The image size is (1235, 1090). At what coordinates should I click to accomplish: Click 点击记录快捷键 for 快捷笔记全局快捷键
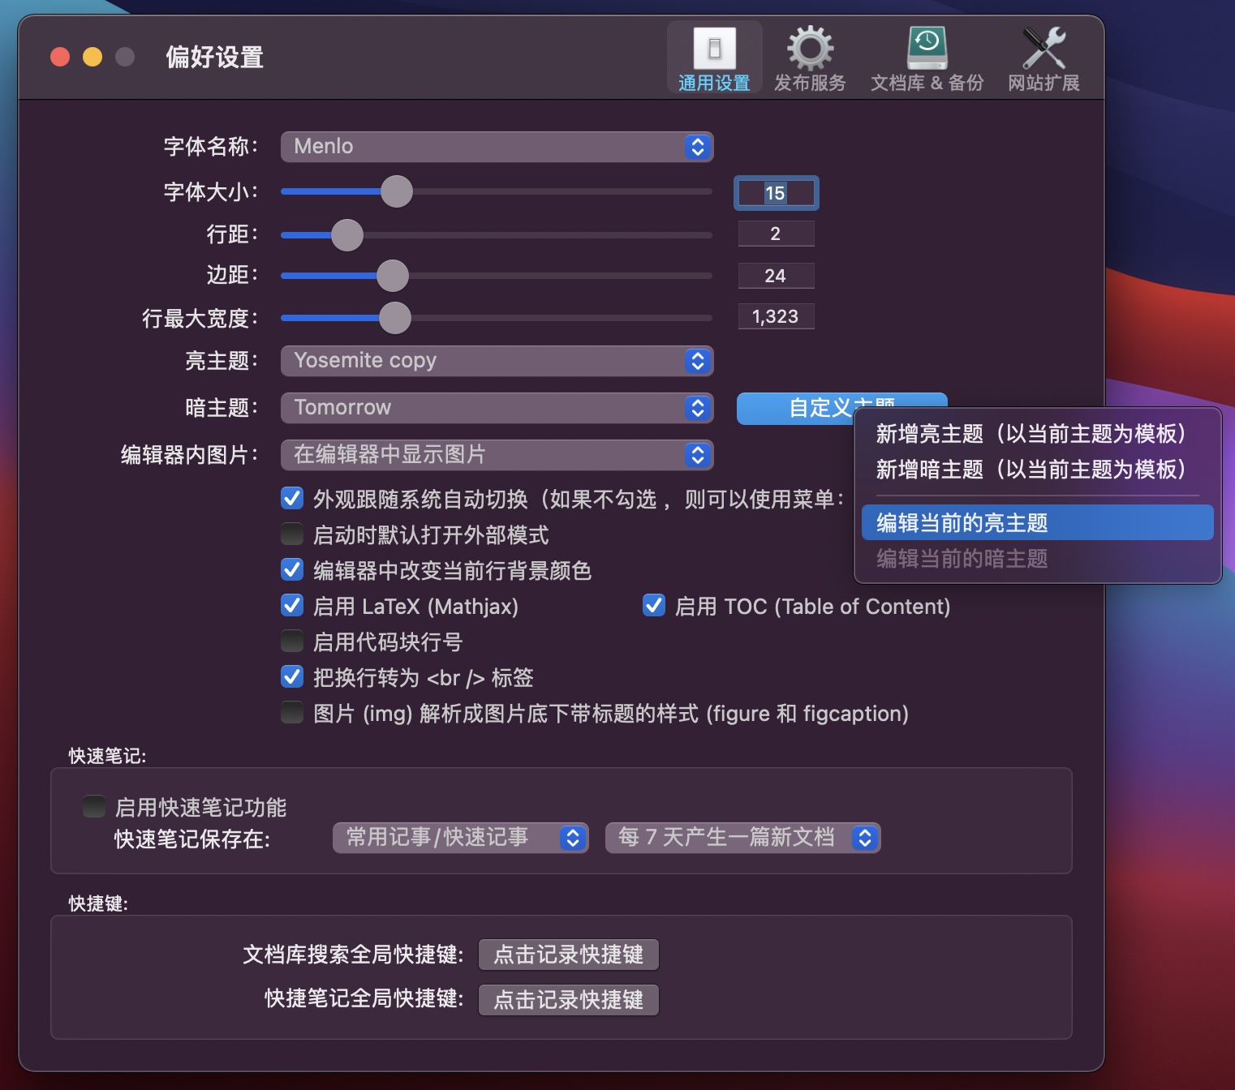click(568, 1000)
